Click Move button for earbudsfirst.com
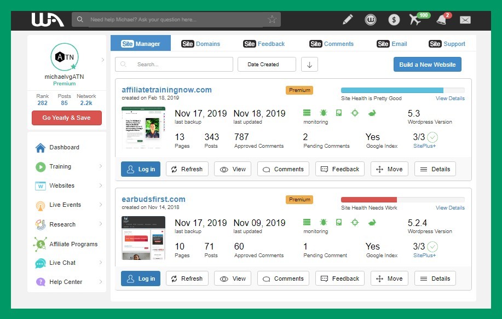The image size is (502, 319). (x=389, y=279)
